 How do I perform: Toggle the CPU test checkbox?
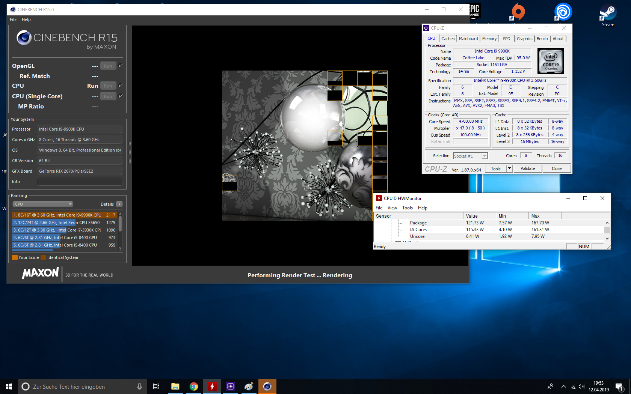point(121,86)
